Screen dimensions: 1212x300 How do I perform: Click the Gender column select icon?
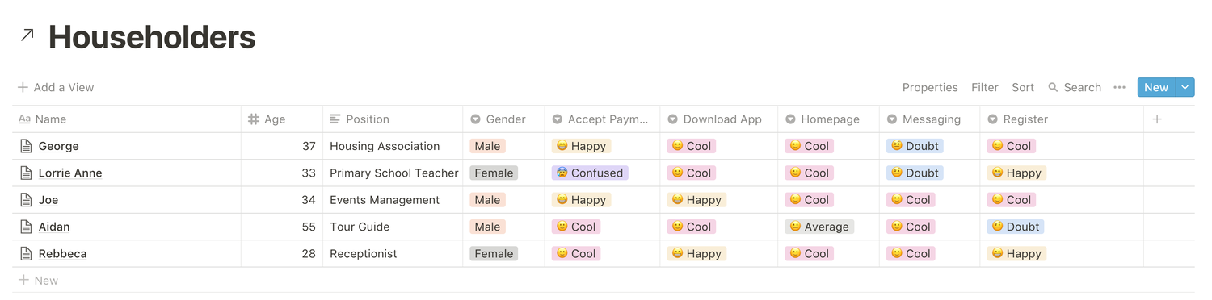click(476, 119)
